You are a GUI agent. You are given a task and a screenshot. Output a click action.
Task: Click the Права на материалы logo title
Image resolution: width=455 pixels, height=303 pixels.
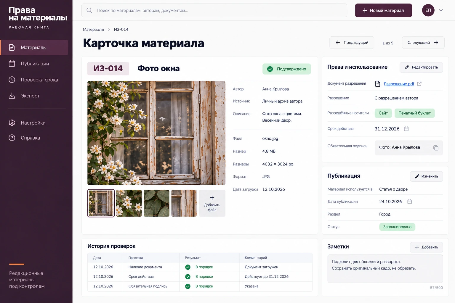coord(38,14)
